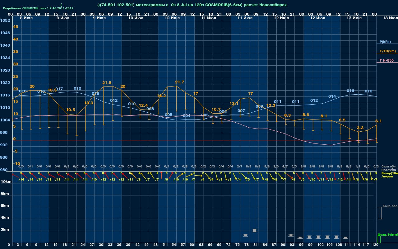398x249 pixels.
Task: Select the convective cloud marker above hour 93
Action: [x=291, y=235]
